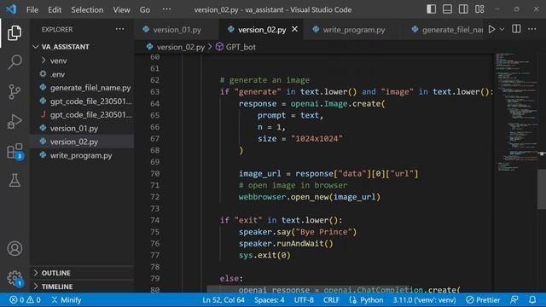This screenshot has width=546, height=307.
Task: Click the code minimap preview
Action: pos(516,112)
